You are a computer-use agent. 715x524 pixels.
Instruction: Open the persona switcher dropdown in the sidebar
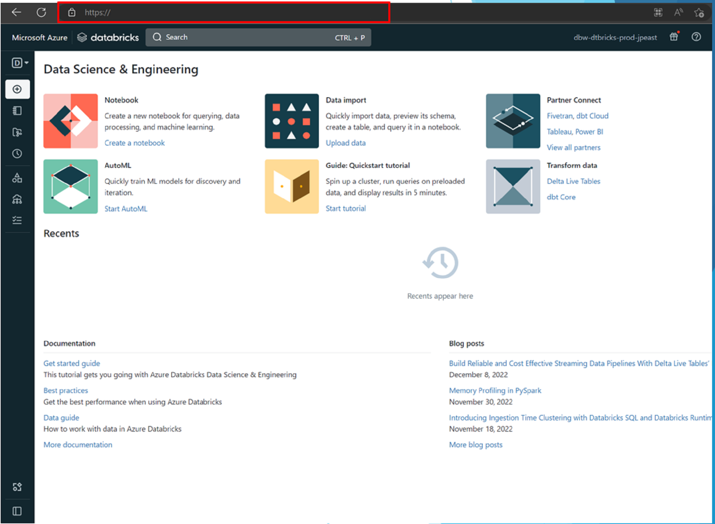(20, 63)
